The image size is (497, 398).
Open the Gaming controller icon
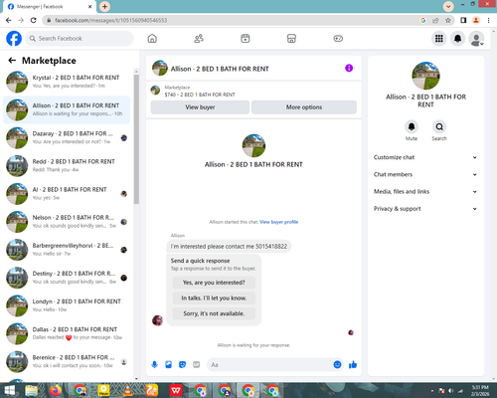click(x=338, y=39)
